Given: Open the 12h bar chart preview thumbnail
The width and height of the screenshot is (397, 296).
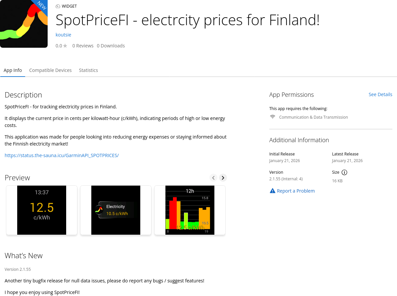Looking at the screenshot, I should click(190, 210).
